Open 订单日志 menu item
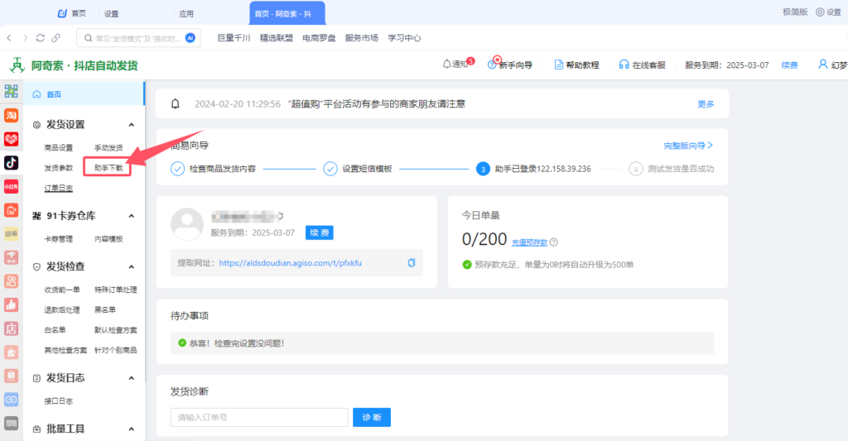The width and height of the screenshot is (848, 441). click(59, 188)
